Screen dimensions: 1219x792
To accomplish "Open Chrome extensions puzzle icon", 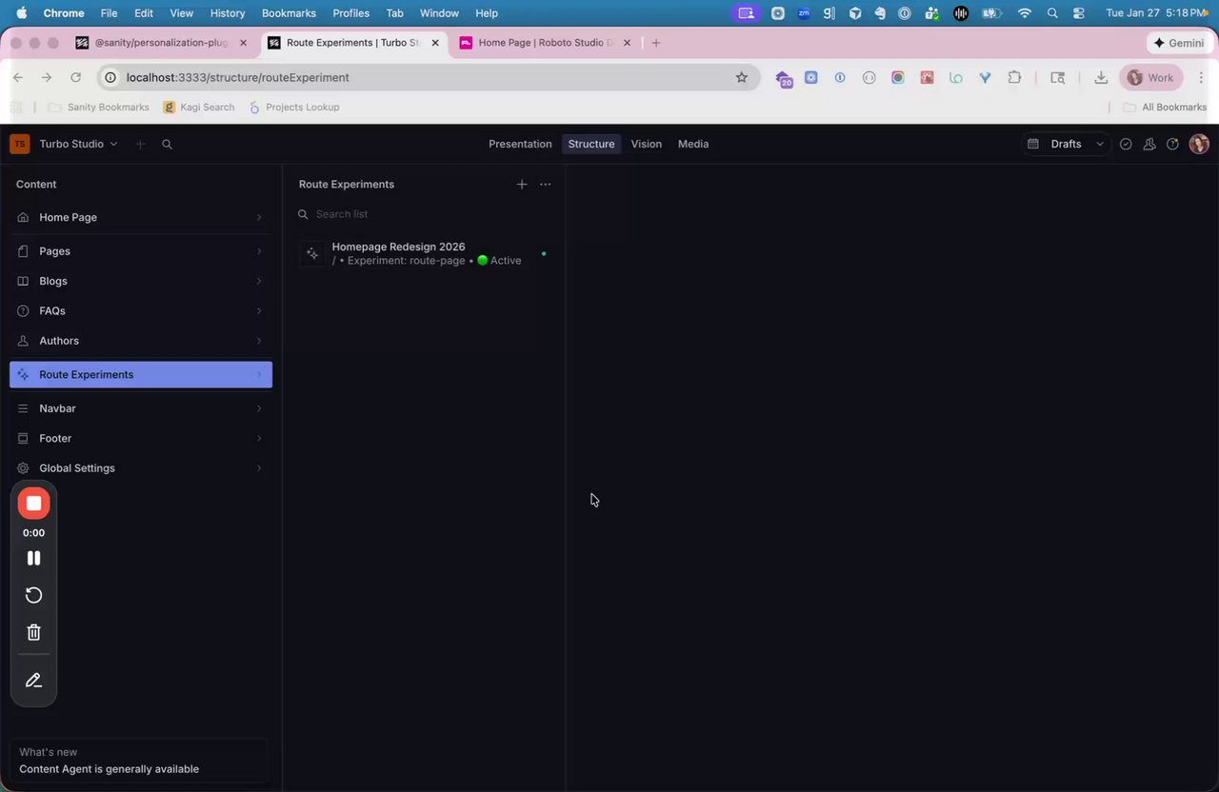I will coord(1014,77).
